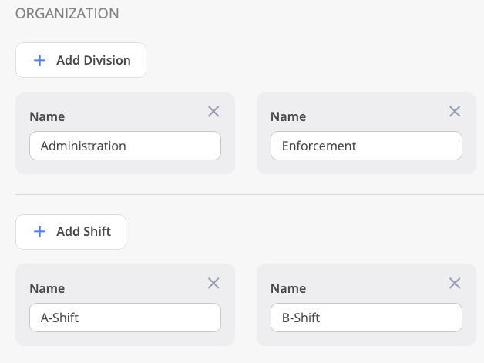
Task: Delete the Enforcement division using X icon
Action: pyautogui.click(x=455, y=112)
